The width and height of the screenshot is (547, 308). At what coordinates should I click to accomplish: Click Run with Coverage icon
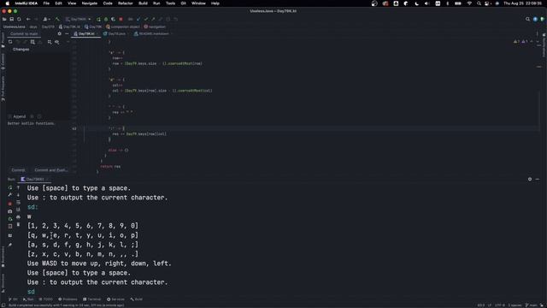(113, 19)
